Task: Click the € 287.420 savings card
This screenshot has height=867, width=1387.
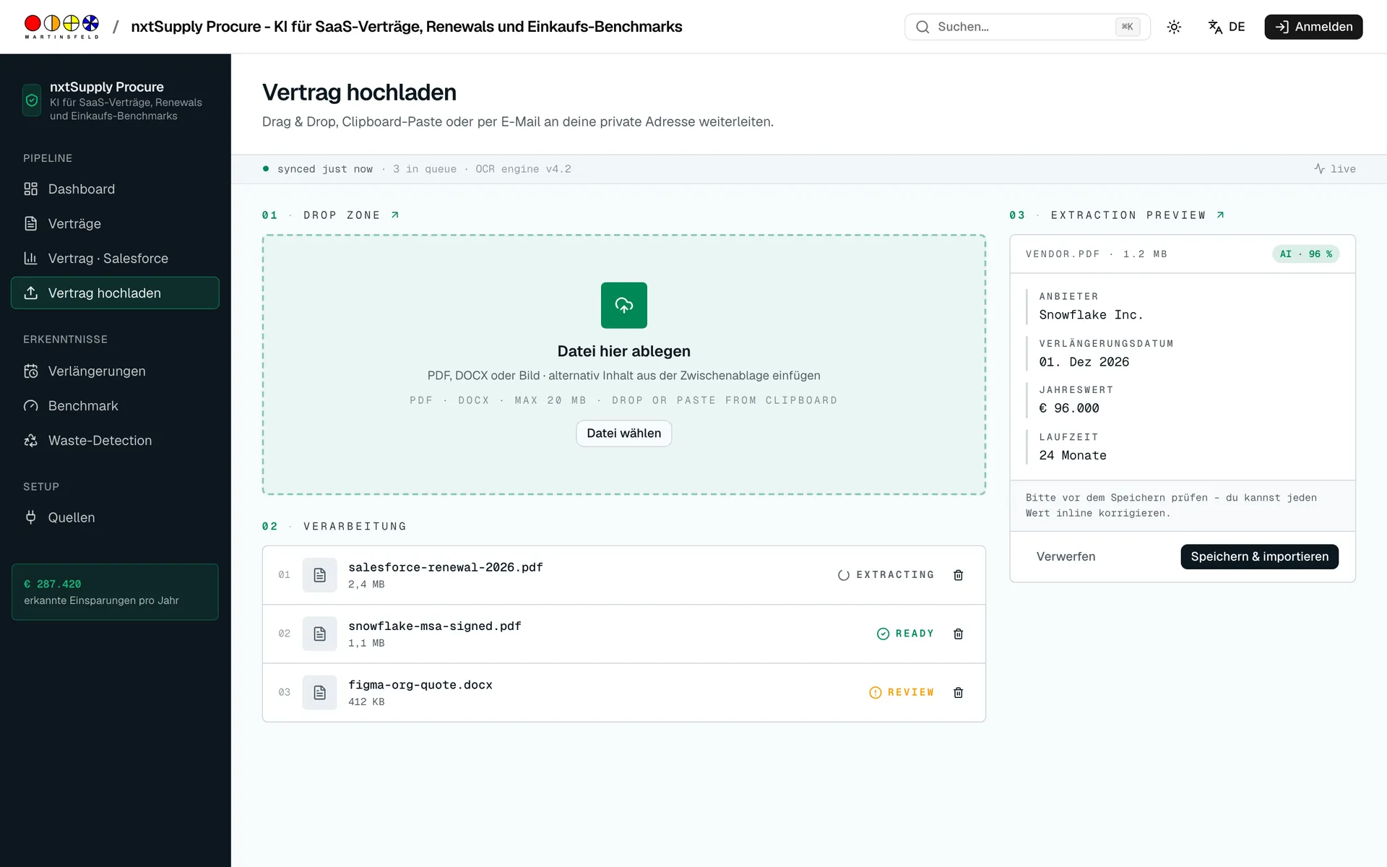Action: [115, 592]
